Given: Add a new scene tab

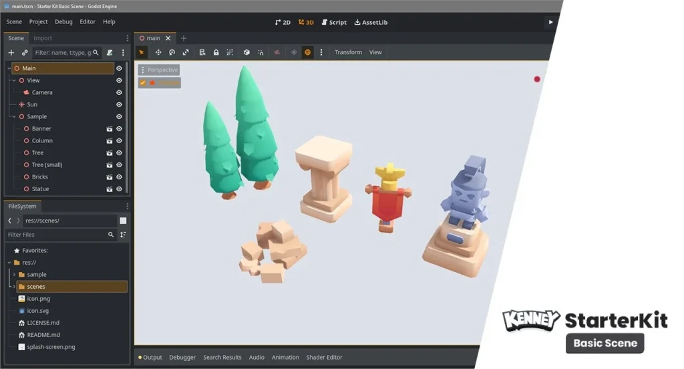Looking at the screenshot, I should tap(183, 38).
